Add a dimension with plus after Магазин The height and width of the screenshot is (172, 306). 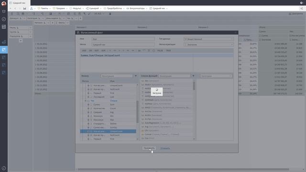(x=53, y=23)
